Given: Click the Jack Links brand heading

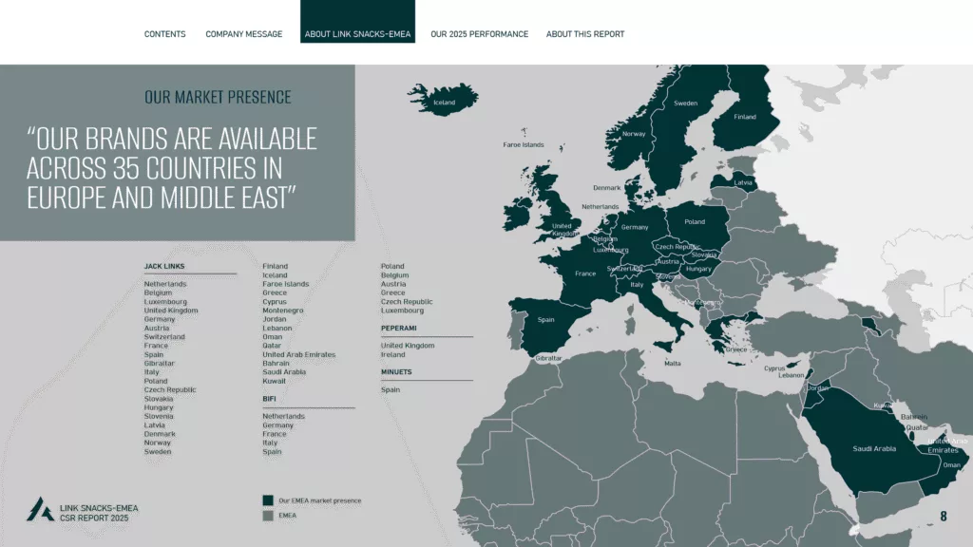Looking at the screenshot, I should [x=164, y=266].
